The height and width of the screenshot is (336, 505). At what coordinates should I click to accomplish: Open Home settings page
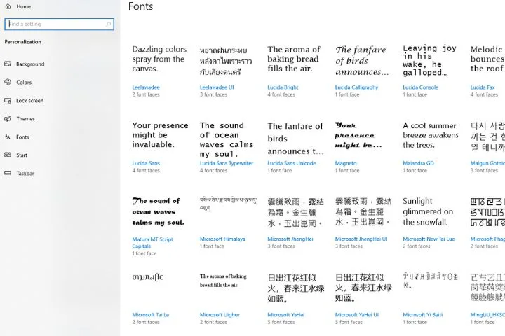click(24, 6)
